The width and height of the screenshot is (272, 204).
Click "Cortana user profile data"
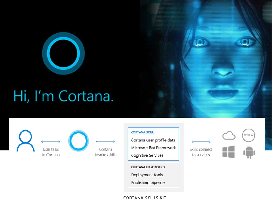click(x=153, y=140)
